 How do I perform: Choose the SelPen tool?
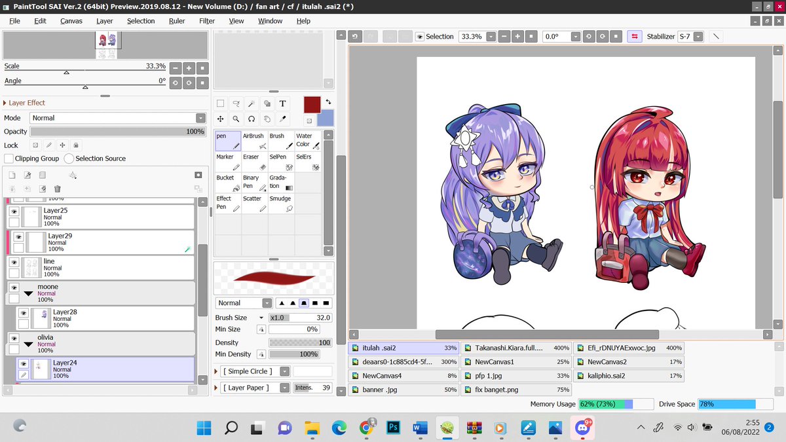[x=281, y=162]
